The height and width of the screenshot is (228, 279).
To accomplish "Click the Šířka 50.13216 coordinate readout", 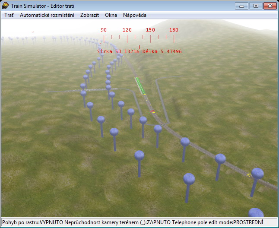I will coord(118,51).
